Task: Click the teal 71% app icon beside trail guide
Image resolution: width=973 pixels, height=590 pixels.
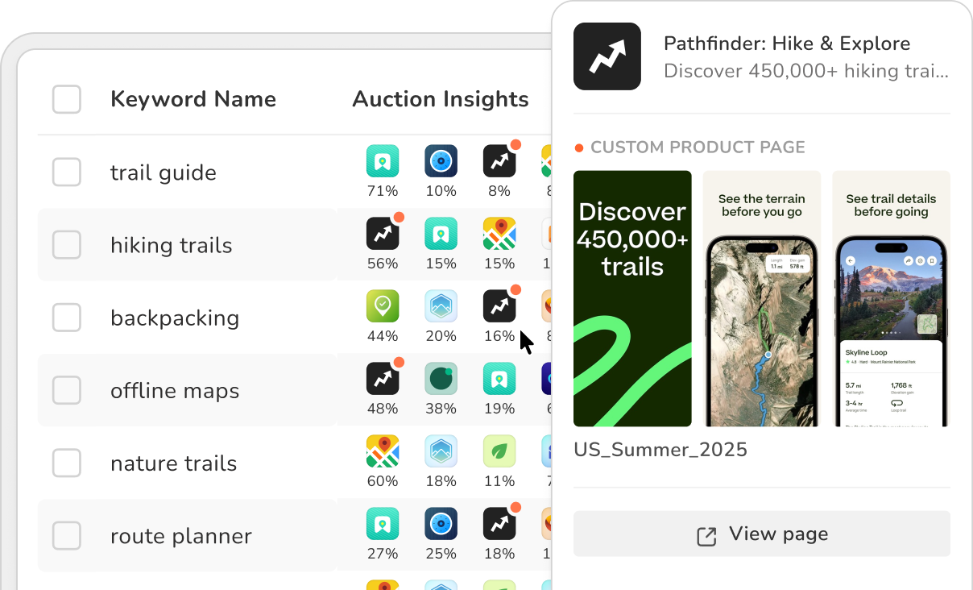Action: coord(383,160)
